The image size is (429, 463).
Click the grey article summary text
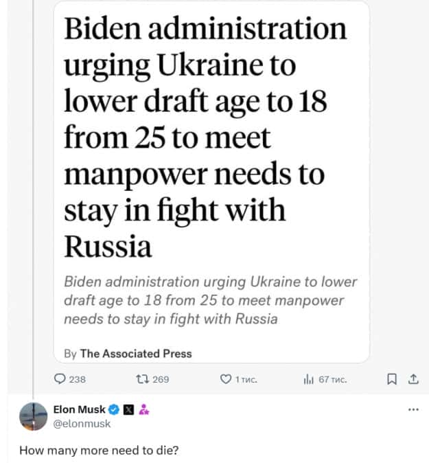pos(210,300)
